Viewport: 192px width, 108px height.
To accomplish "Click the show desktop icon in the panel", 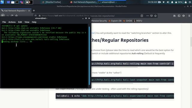I will (8, 2).
